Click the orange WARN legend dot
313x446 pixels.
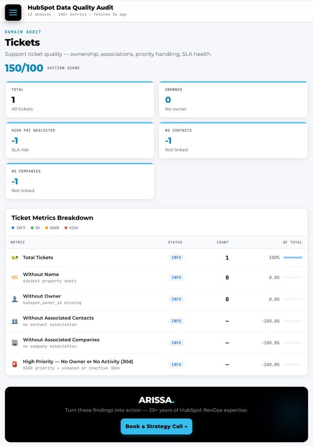[x=46, y=228]
